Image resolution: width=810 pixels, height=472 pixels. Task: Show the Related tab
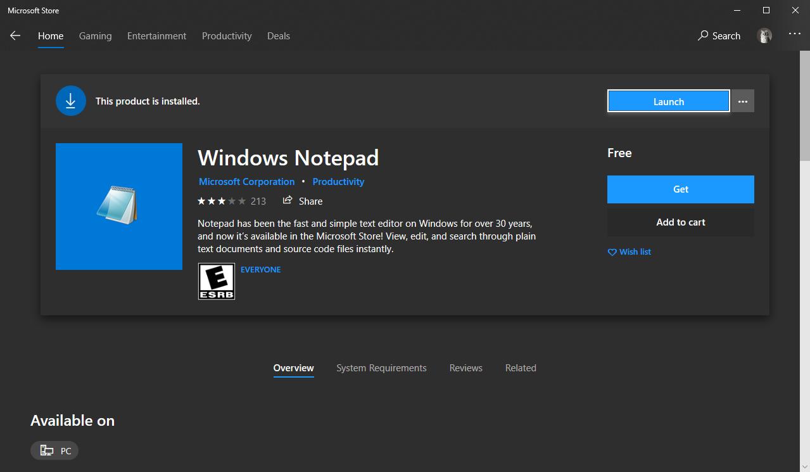(521, 368)
